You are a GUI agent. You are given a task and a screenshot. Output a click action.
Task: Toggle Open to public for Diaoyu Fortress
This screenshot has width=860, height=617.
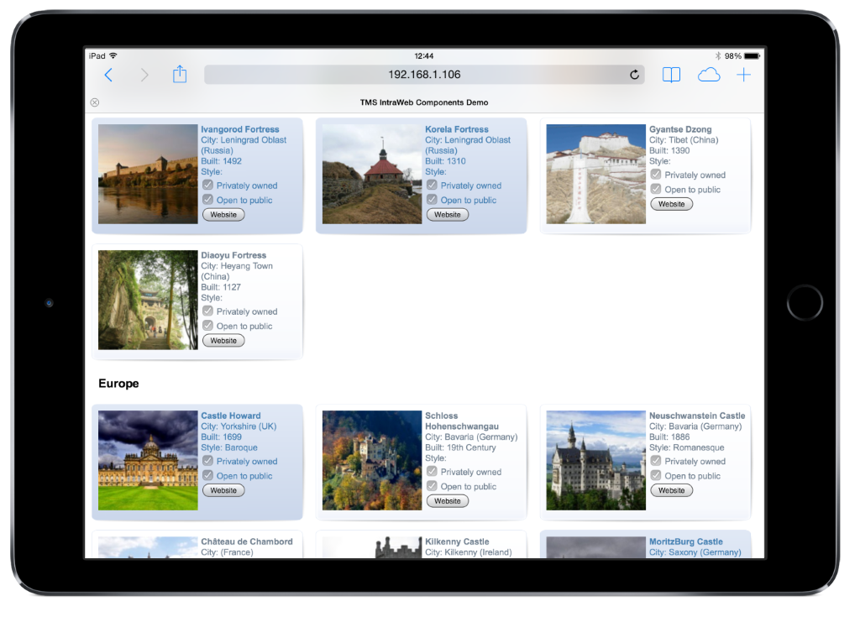[x=207, y=325]
